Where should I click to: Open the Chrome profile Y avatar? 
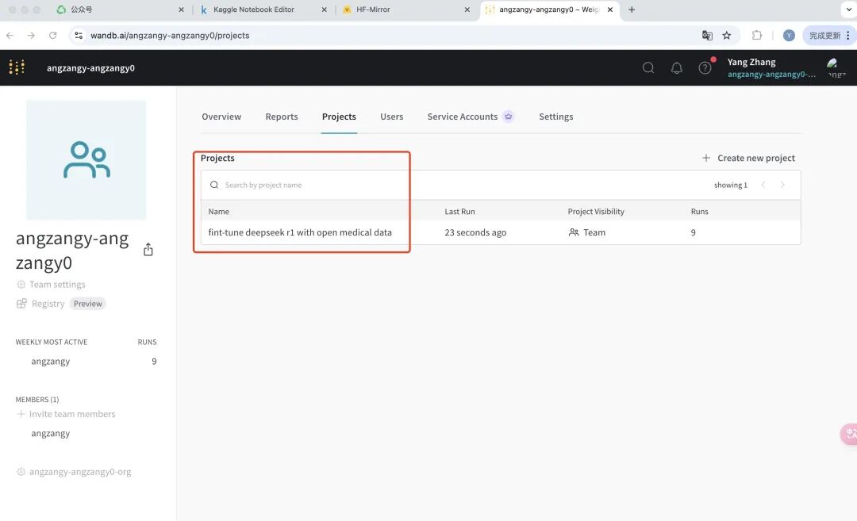click(789, 35)
